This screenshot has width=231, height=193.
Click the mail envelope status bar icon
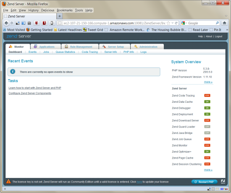point(217,189)
